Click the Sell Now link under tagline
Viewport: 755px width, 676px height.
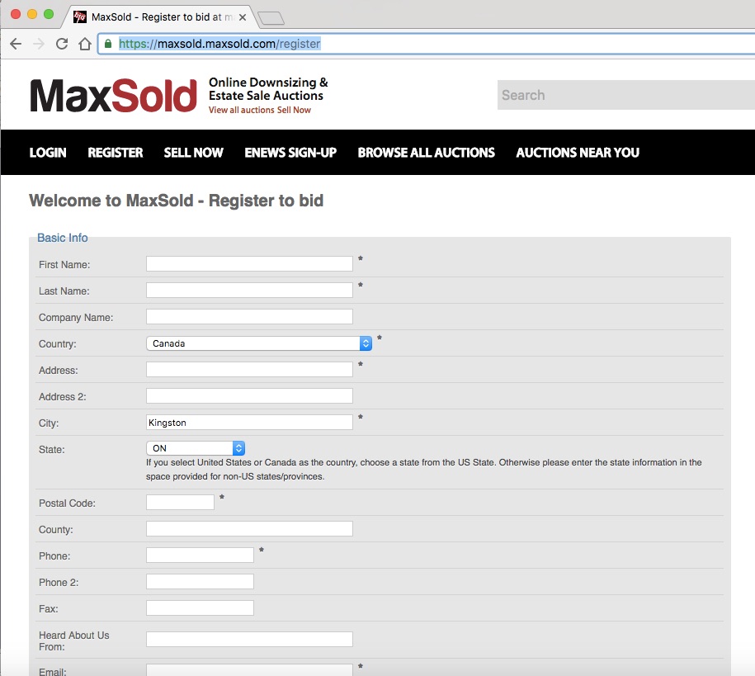pos(294,110)
